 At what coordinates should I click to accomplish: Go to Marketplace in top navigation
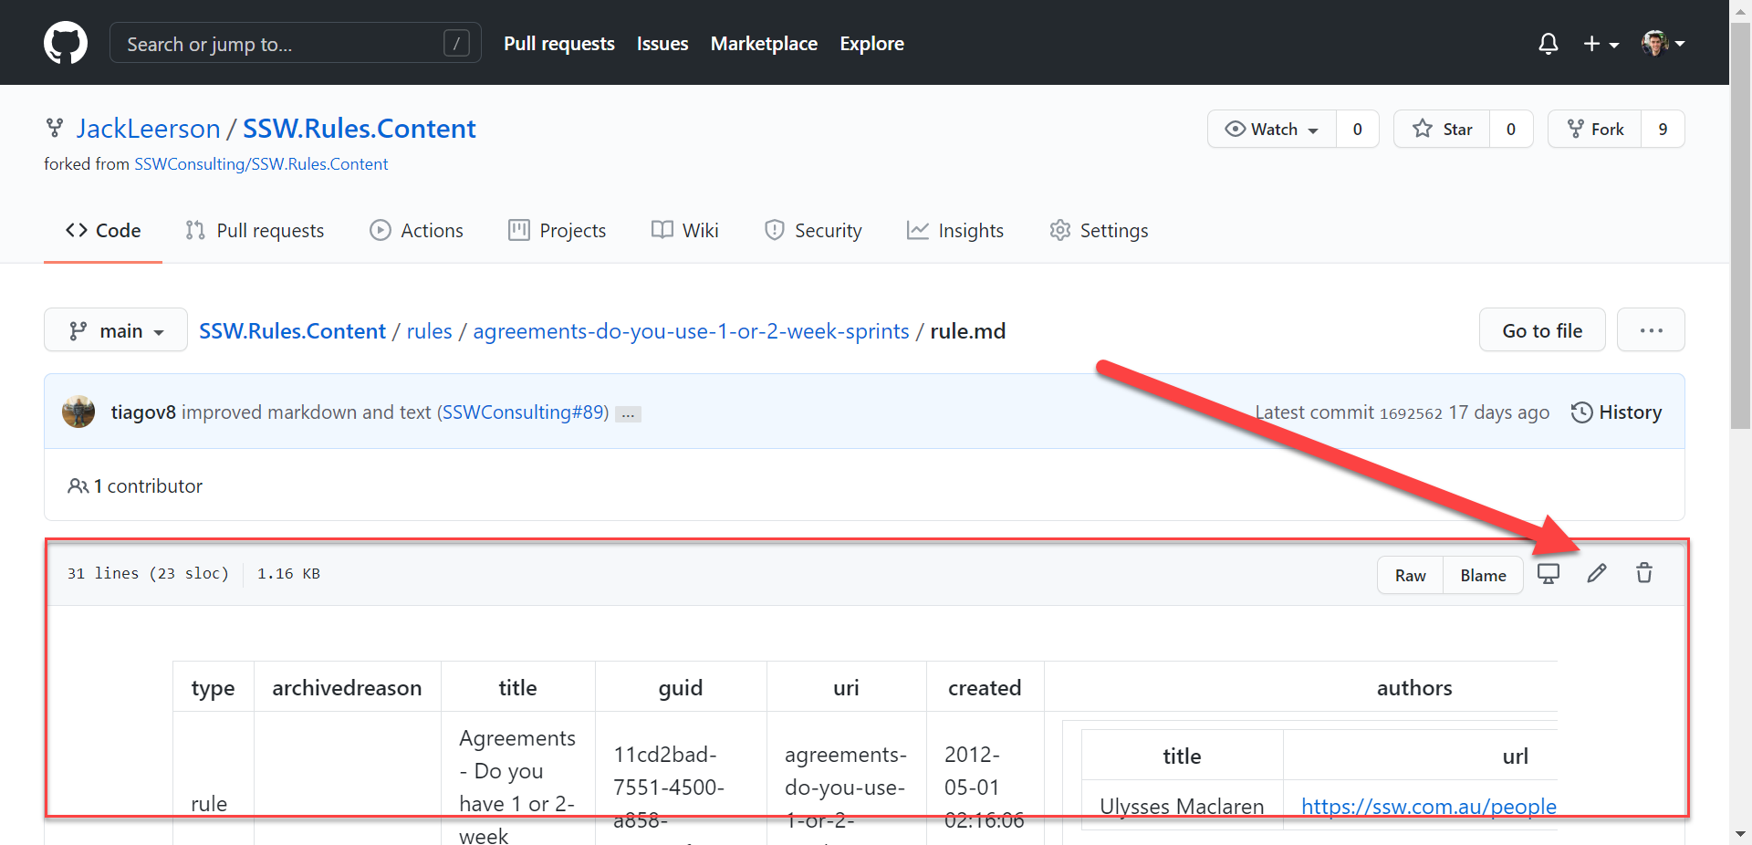click(764, 44)
